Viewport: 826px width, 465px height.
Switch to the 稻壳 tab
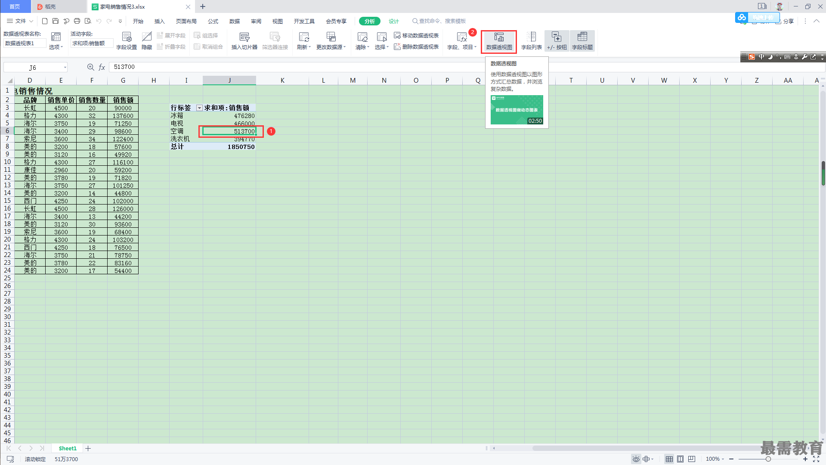(x=59, y=6)
